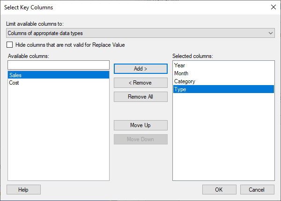
Task: Select Type in Selected columns
Action: tap(223, 89)
